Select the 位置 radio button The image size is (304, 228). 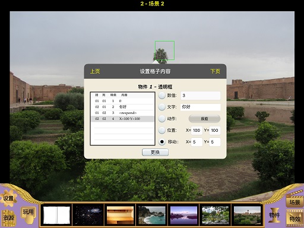click(161, 130)
